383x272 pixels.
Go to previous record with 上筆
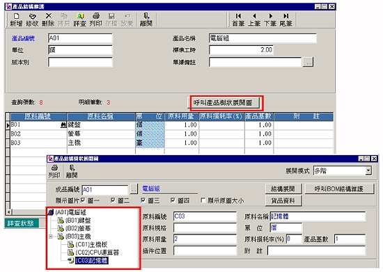pyautogui.click(x=254, y=19)
